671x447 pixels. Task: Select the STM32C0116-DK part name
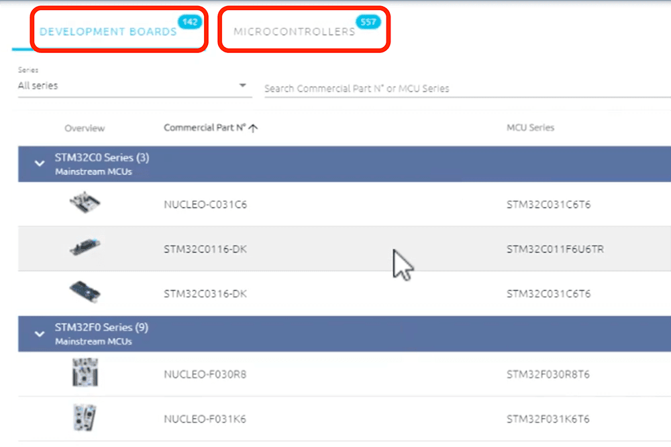click(x=205, y=249)
